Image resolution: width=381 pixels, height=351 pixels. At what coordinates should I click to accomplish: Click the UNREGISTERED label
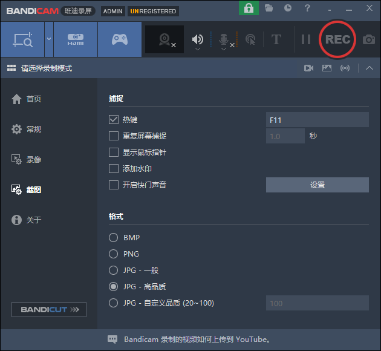click(153, 11)
